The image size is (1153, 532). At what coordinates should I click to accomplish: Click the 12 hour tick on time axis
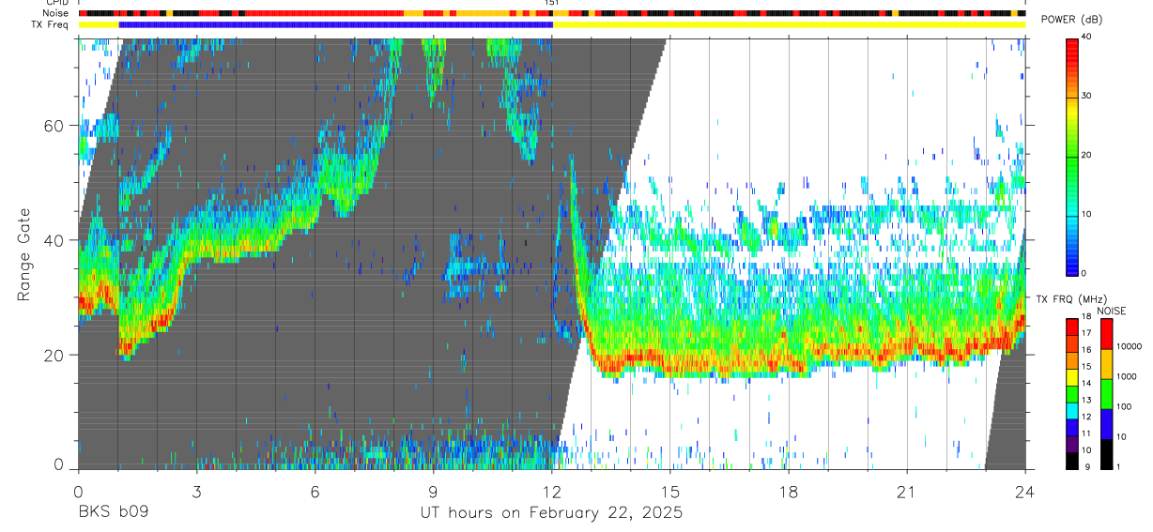point(551,491)
